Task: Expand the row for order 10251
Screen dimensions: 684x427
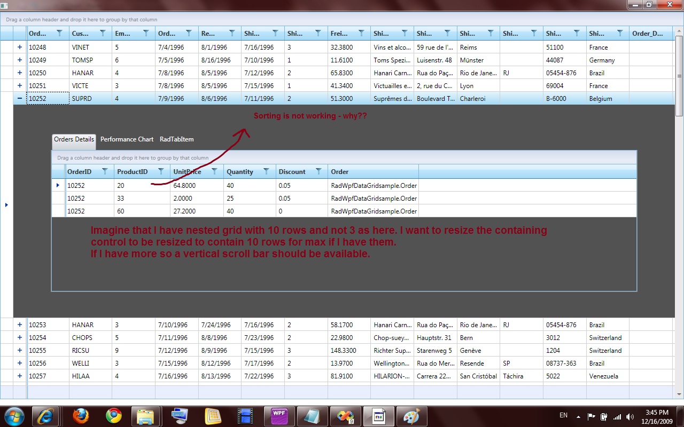Action: tap(20, 85)
